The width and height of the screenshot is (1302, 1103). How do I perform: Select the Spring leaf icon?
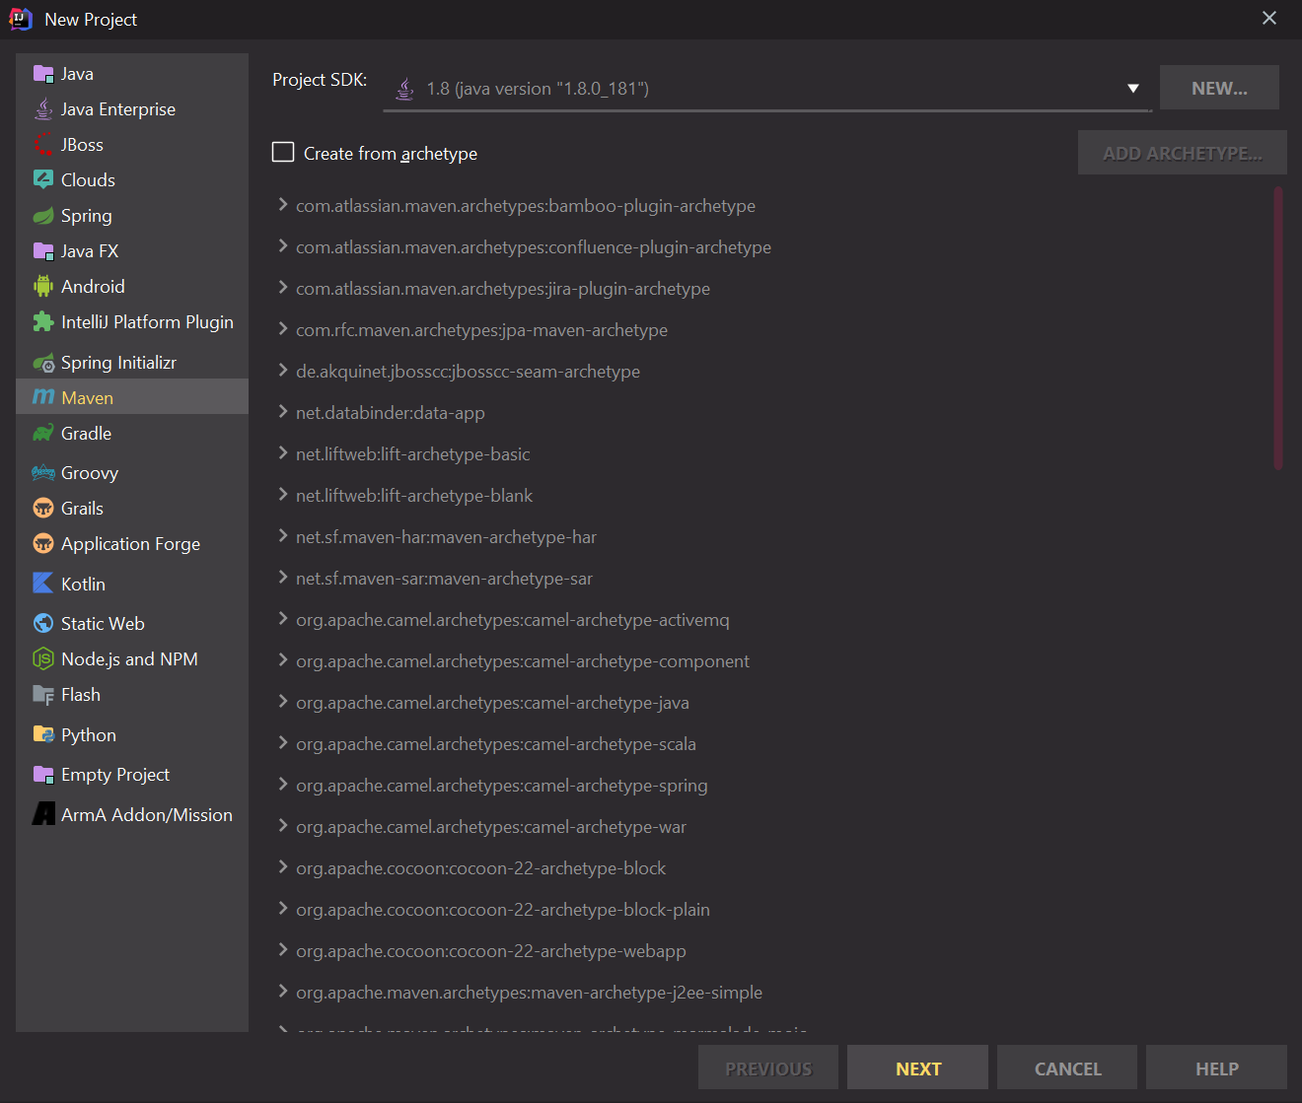click(43, 216)
